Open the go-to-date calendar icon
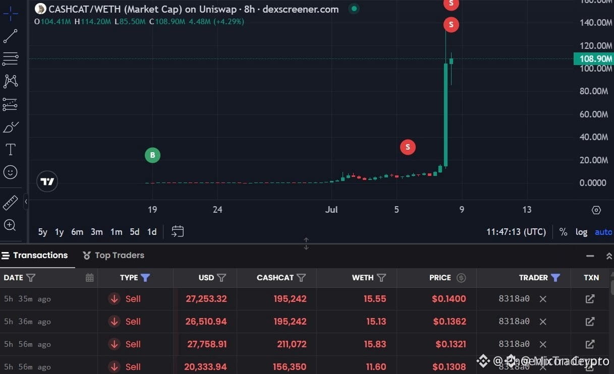The height and width of the screenshot is (374, 614). (178, 231)
